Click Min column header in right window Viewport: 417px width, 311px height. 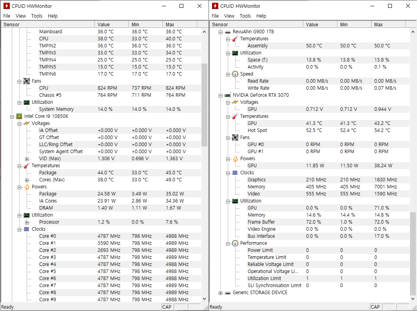[x=354, y=24]
